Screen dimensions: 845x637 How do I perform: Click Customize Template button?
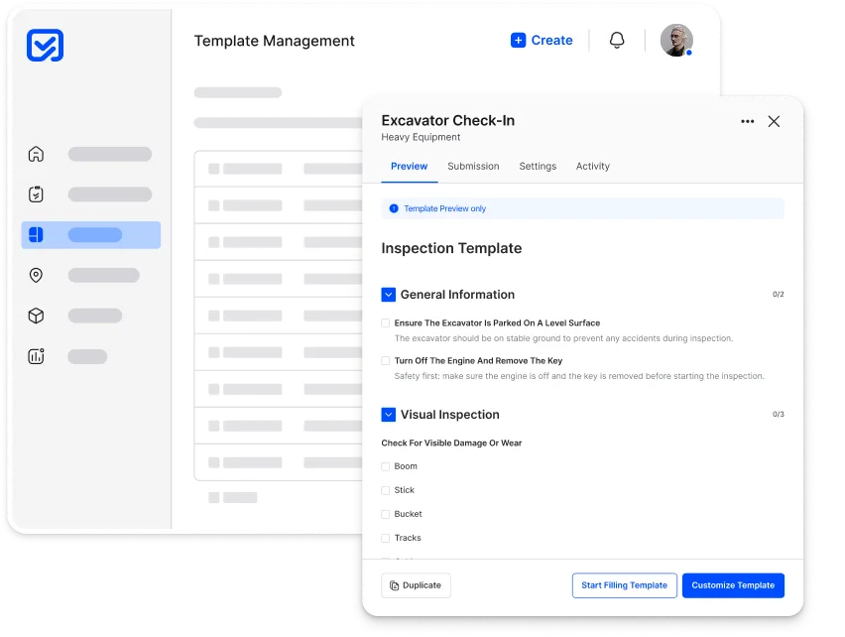[x=734, y=585]
